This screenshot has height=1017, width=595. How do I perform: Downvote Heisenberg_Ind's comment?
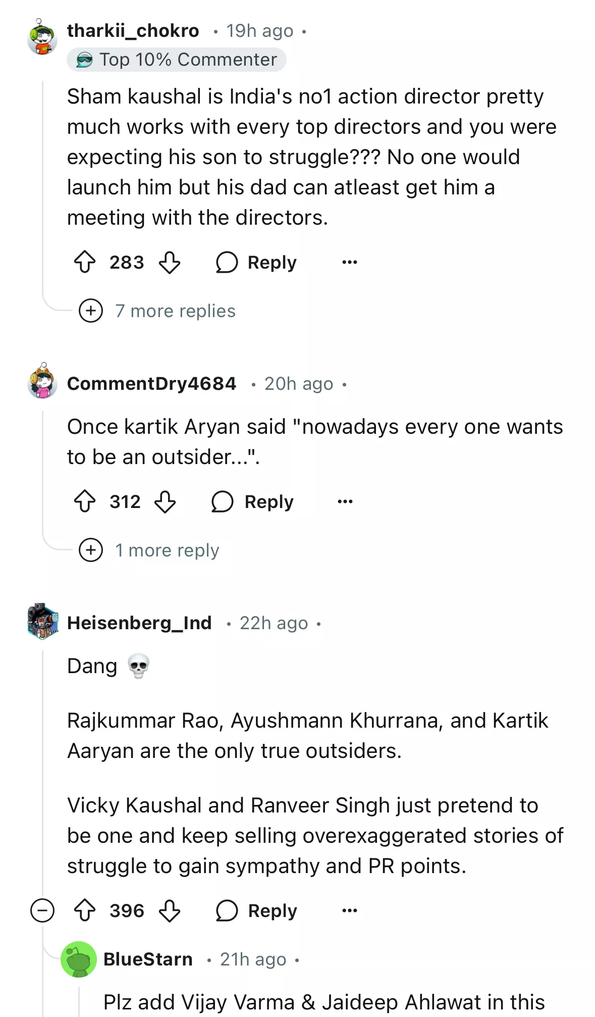point(170,910)
